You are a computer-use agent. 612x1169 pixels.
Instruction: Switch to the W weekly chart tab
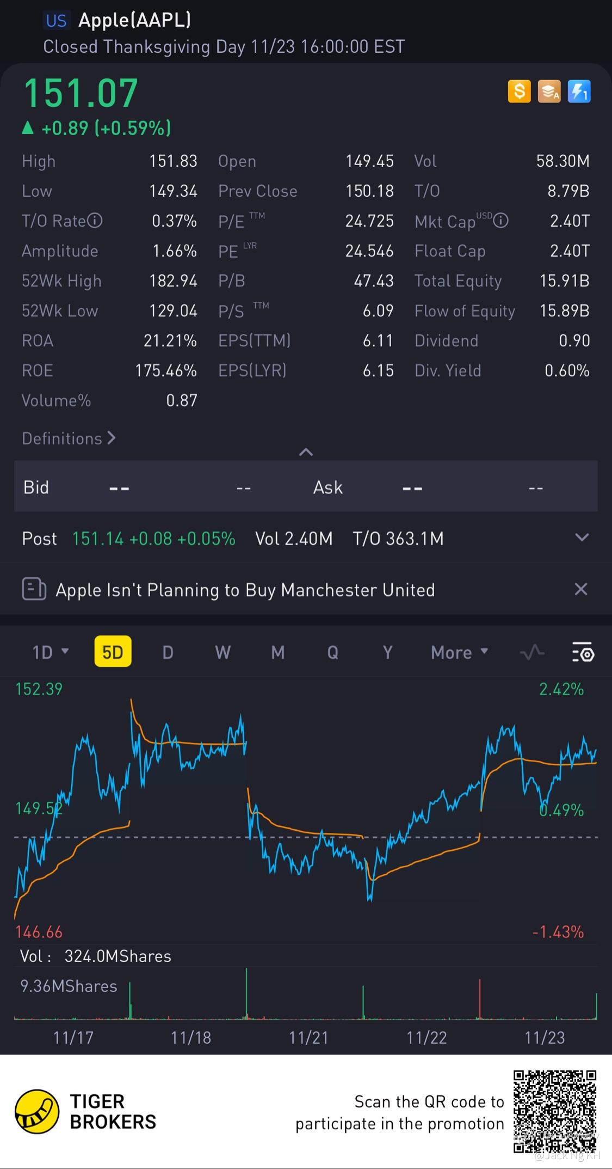222,652
